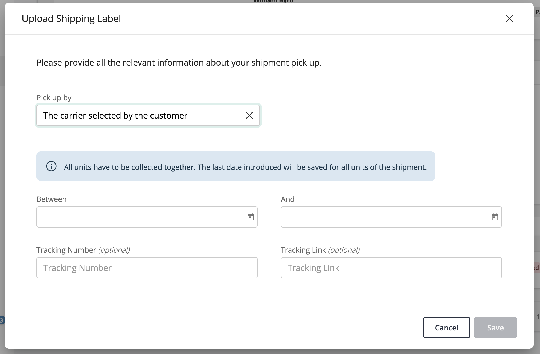Click the Tracking Link (optional) label
The width and height of the screenshot is (540, 354).
pos(320,250)
